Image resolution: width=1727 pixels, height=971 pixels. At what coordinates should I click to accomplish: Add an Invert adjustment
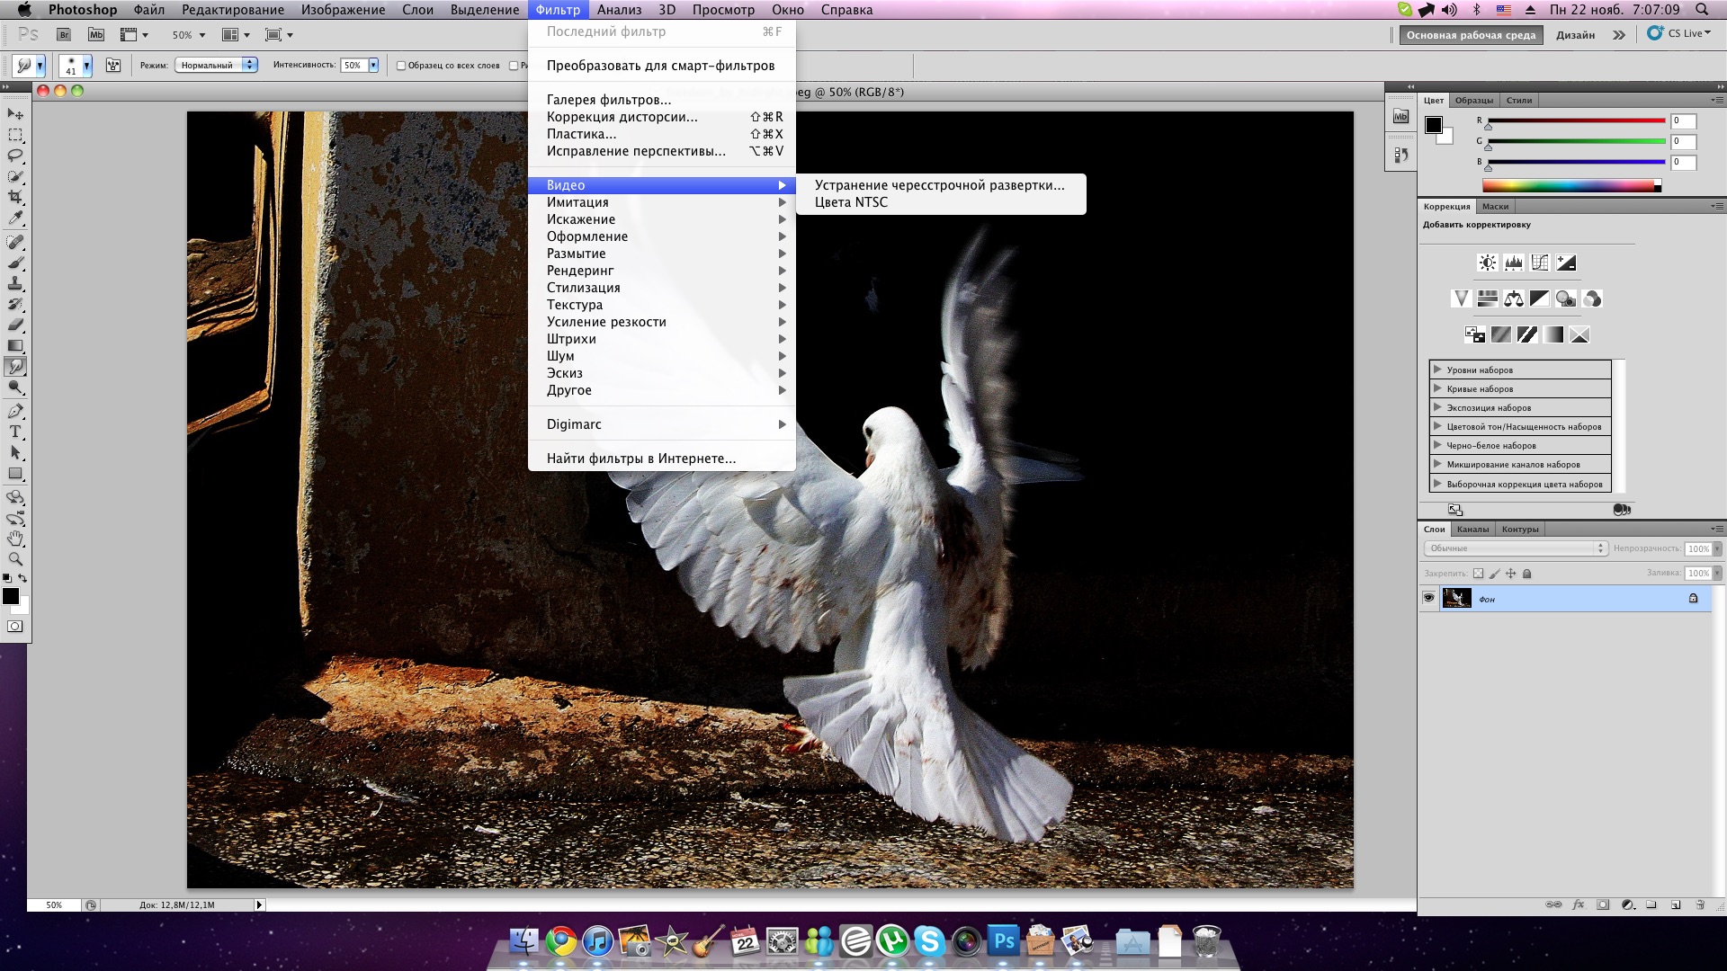[1475, 334]
